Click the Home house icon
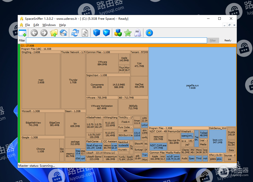The image size is (253, 182). coord(63,33)
